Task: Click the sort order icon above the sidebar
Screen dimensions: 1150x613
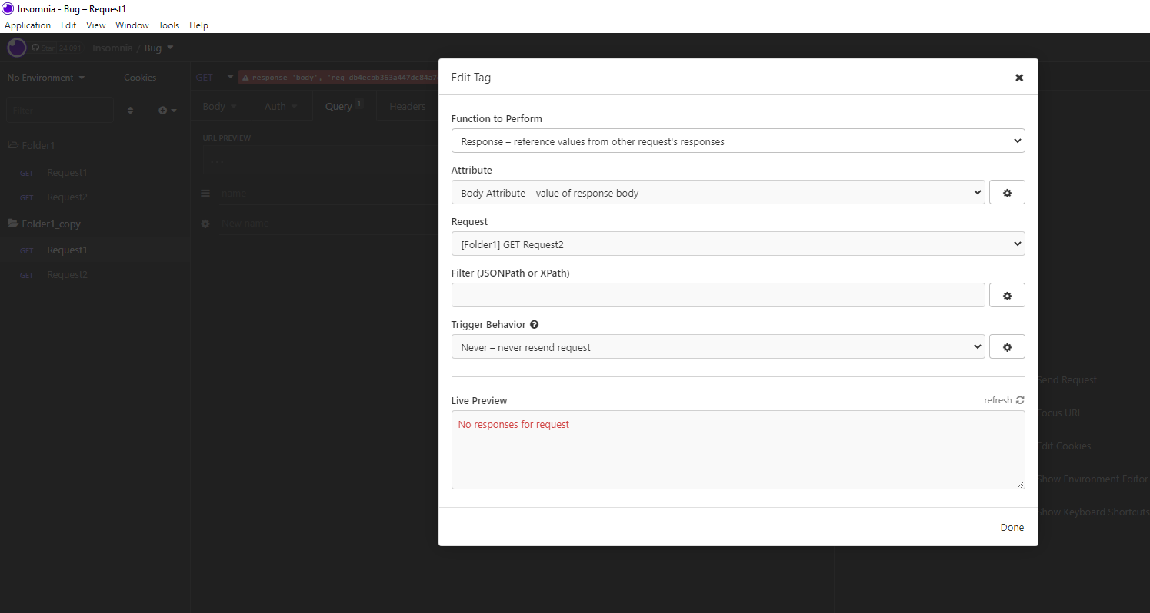Action: 130,110
